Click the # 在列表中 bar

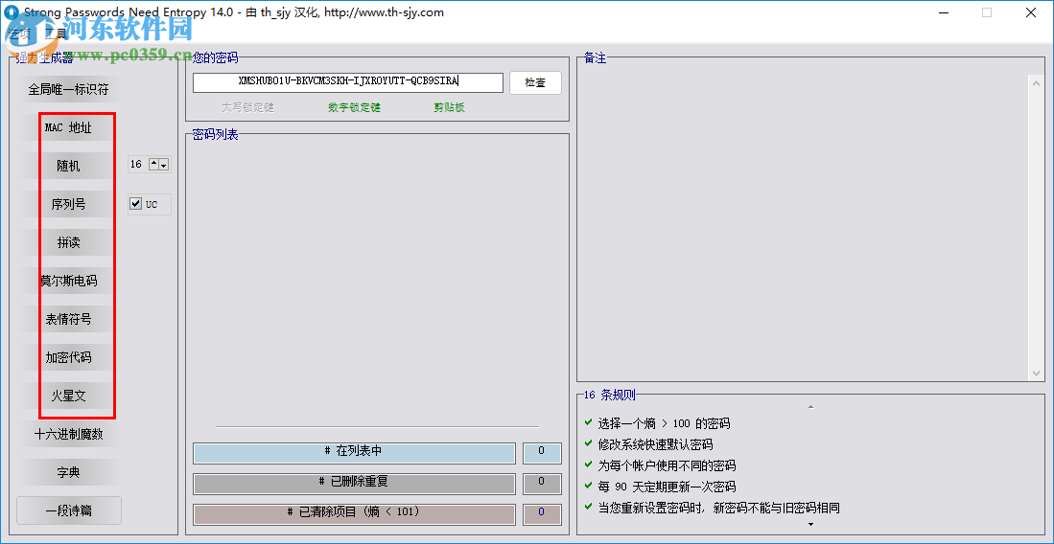click(354, 453)
